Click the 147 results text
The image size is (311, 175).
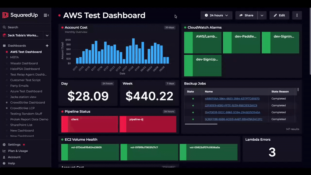(x=292, y=129)
